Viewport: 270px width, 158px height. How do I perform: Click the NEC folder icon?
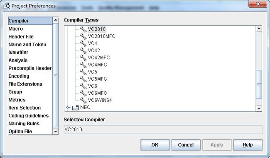76,108
